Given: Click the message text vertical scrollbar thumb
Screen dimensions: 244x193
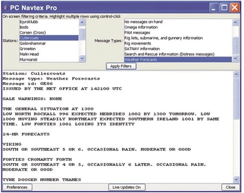Looking at the screenshot, I should (236, 99).
